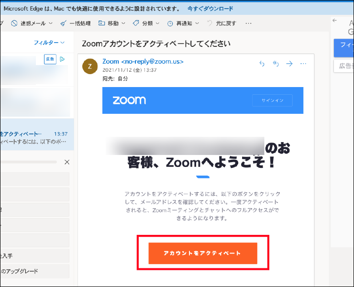This screenshot has height=287, width=354.
Task: Open the フィルター dropdown
Action: click(x=49, y=43)
